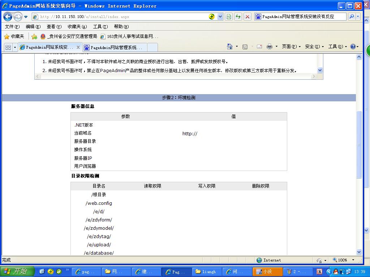Open the 收藏夹(A) menu

point(77,27)
